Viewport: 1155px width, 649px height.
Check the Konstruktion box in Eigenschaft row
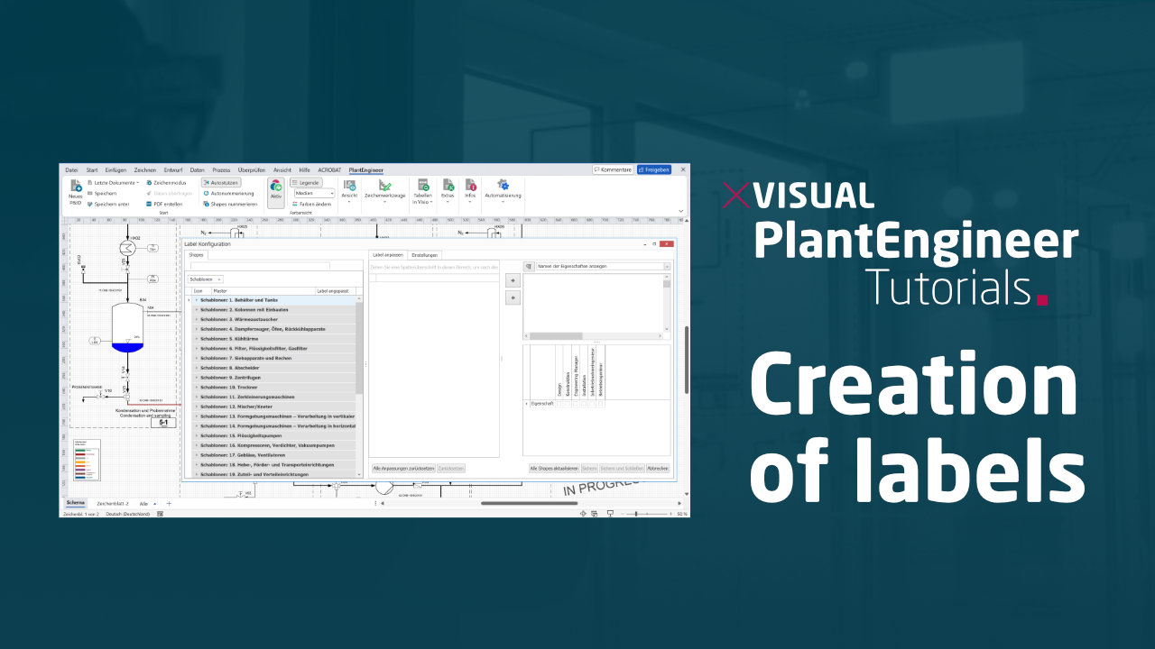click(x=568, y=404)
